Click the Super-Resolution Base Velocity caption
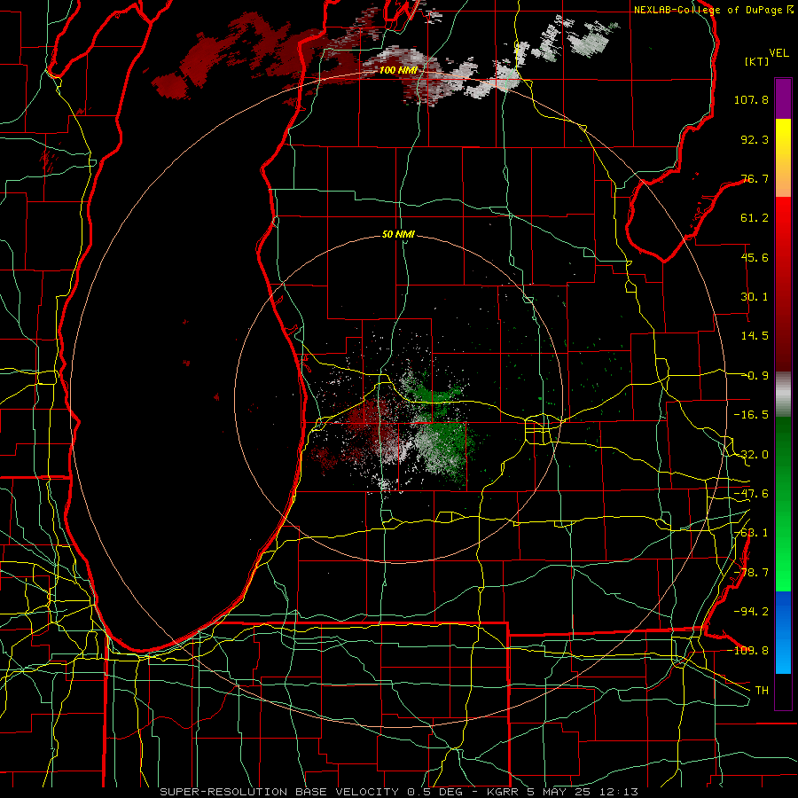The height and width of the screenshot is (798, 798). click(398, 792)
